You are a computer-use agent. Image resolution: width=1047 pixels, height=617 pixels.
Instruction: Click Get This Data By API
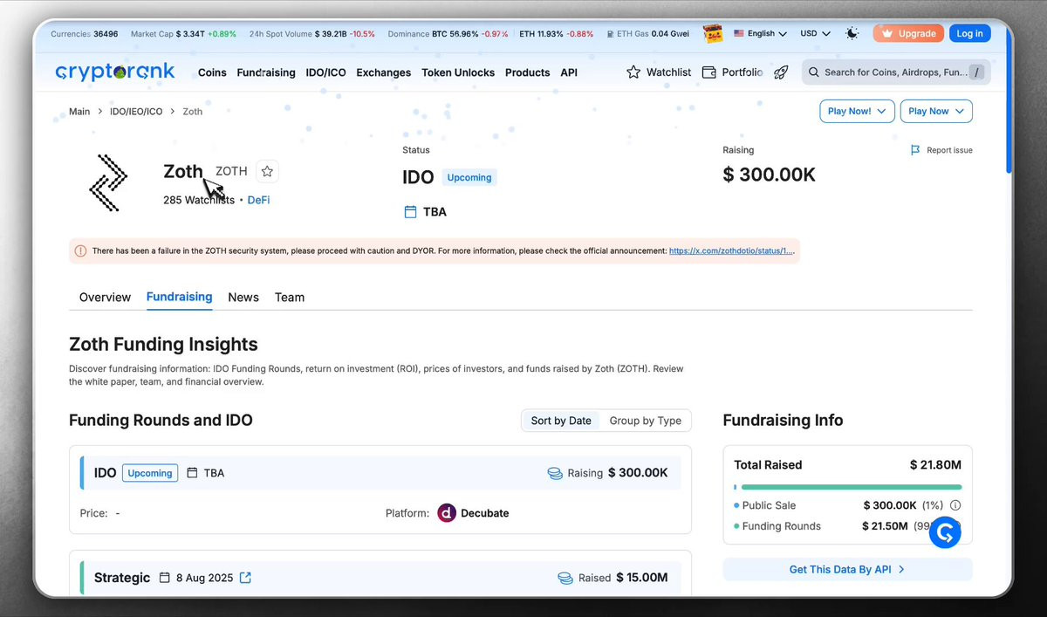click(847, 569)
